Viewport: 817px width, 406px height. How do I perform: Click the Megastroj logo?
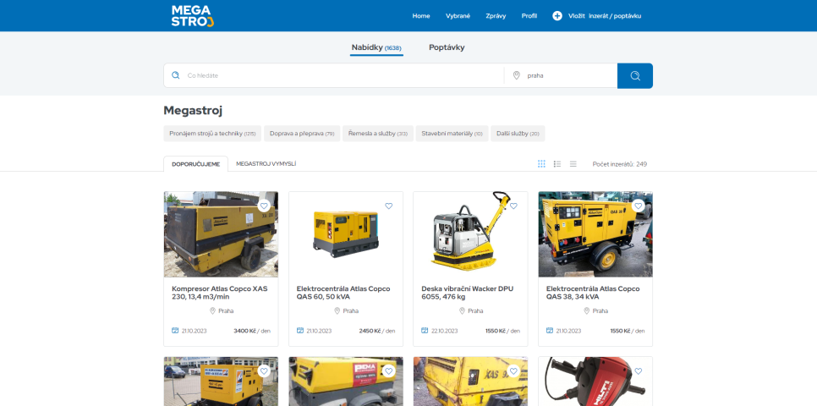pyautogui.click(x=192, y=15)
